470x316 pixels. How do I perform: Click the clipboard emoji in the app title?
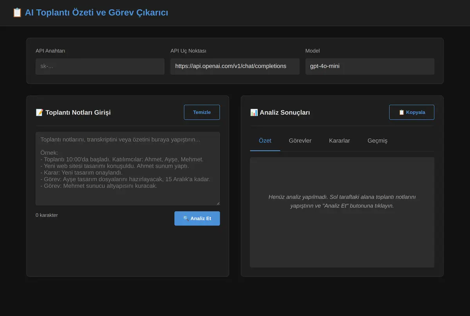click(17, 13)
